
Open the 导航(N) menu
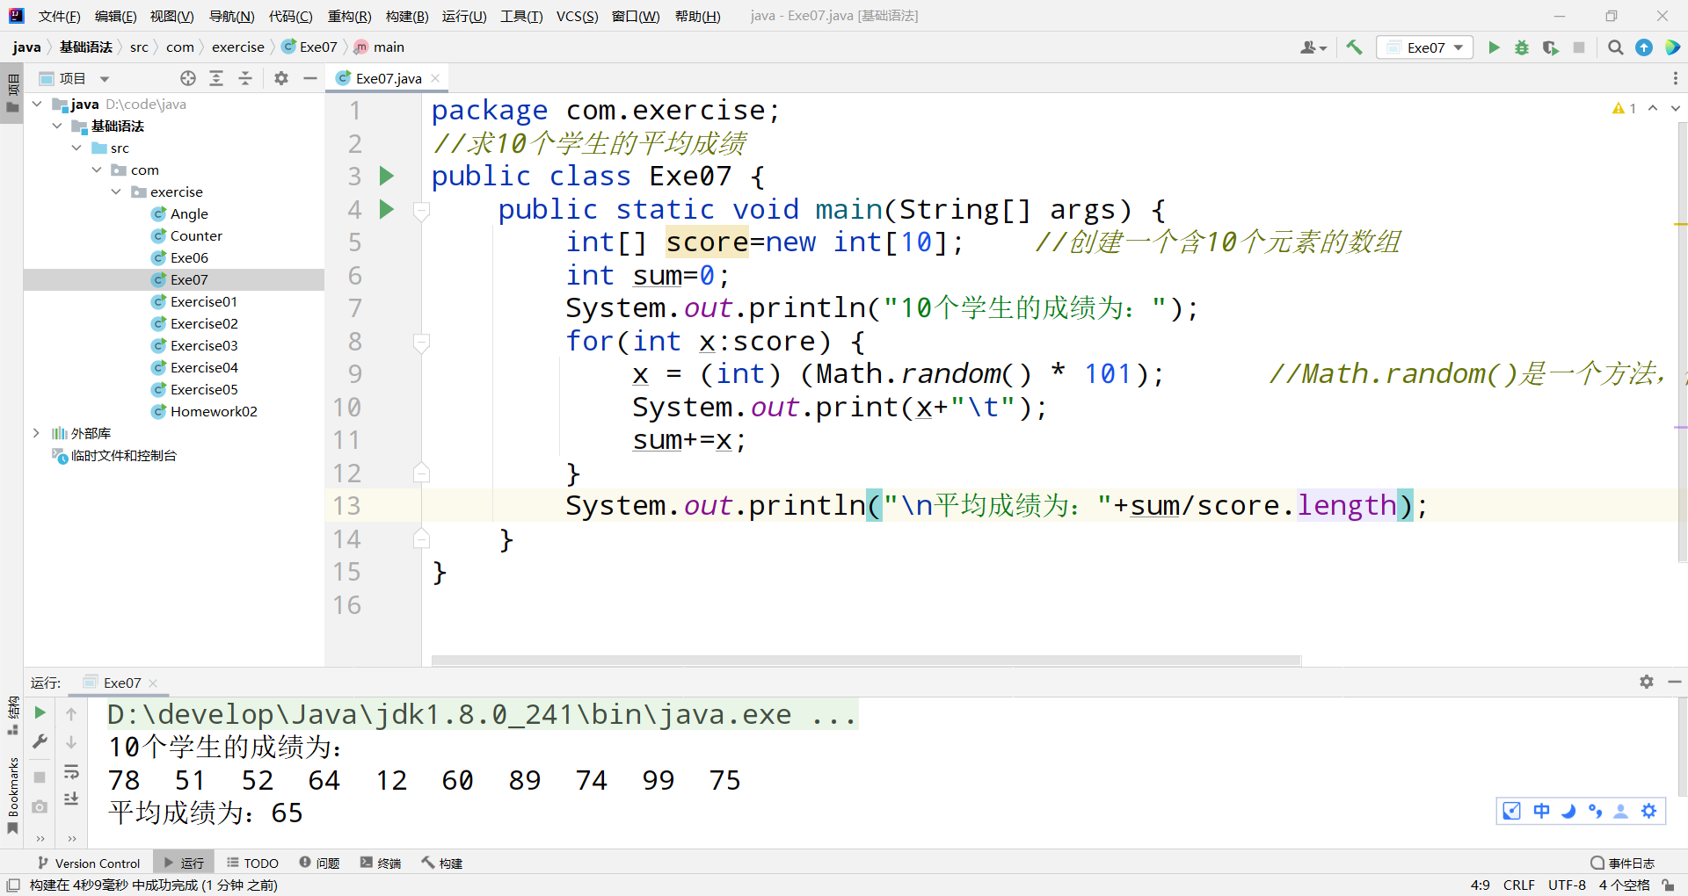tap(232, 16)
